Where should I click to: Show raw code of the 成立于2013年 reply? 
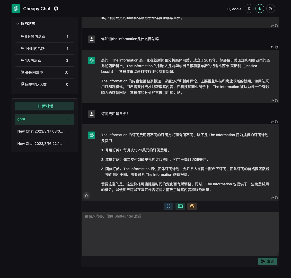click(x=272, y=101)
